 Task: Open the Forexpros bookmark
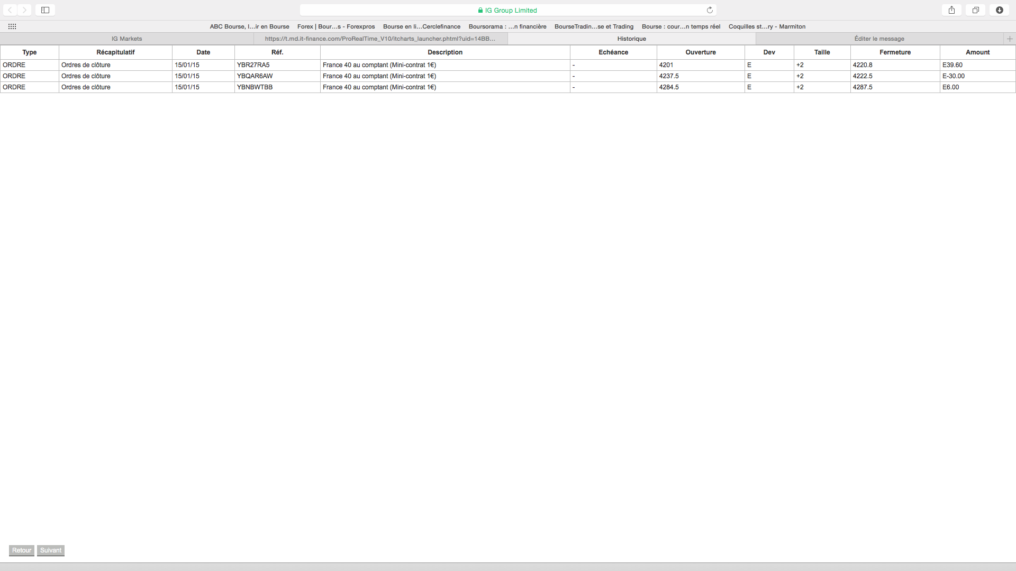click(x=336, y=26)
